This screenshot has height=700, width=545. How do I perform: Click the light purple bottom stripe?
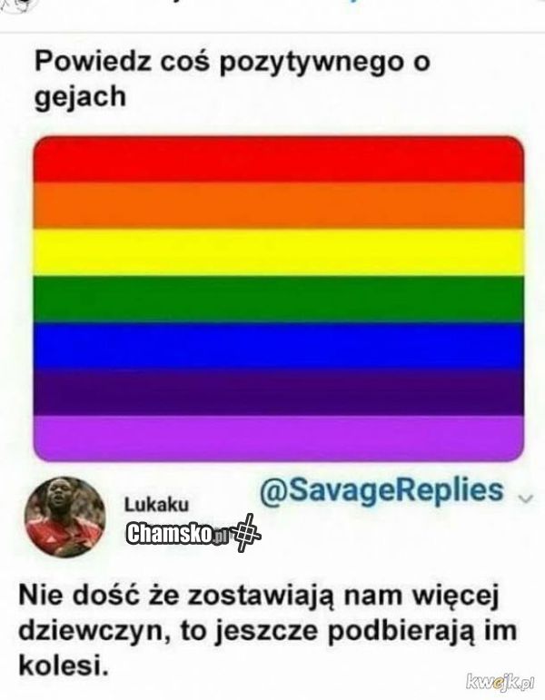[279, 439]
